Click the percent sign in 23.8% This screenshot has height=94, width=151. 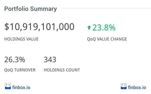tap(112, 28)
